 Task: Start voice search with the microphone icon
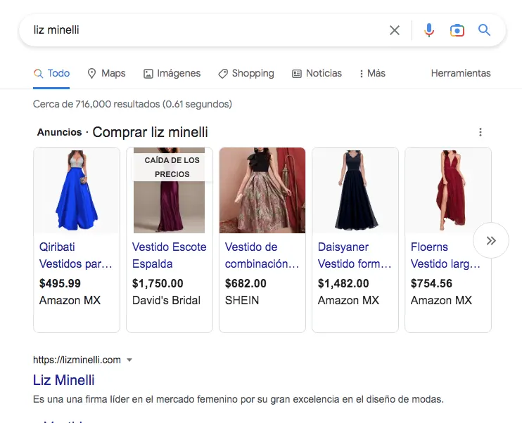click(x=429, y=30)
